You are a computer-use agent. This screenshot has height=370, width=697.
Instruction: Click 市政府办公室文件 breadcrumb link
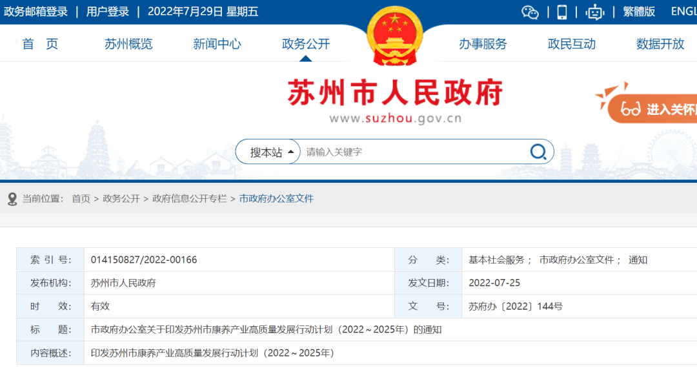276,199
